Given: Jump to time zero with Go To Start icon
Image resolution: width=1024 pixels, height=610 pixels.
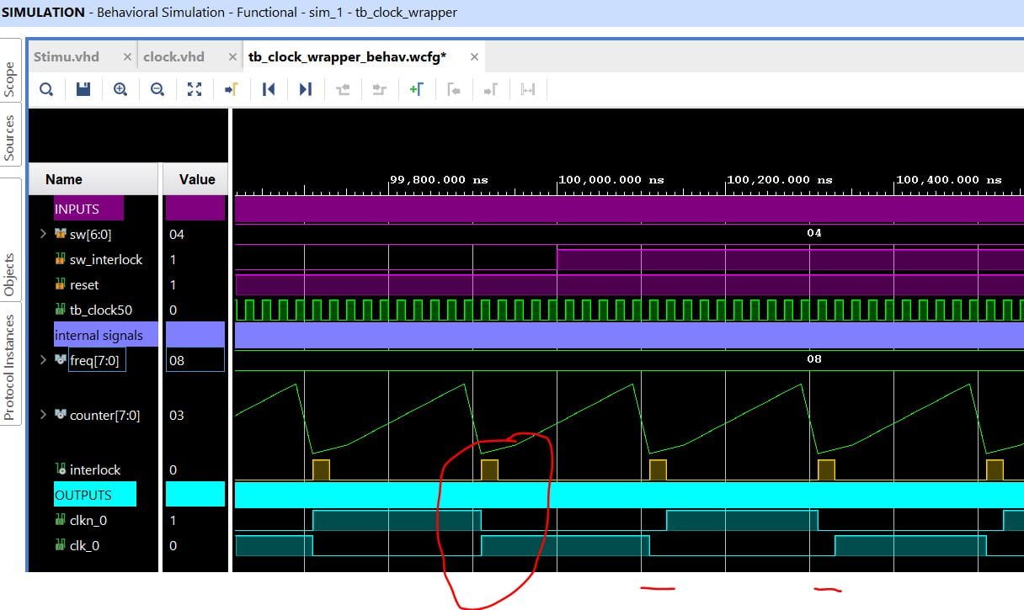Looking at the screenshot, I should 269,88.
